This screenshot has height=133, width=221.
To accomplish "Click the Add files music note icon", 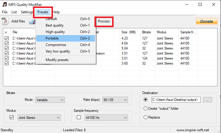I will coord(5,21).
